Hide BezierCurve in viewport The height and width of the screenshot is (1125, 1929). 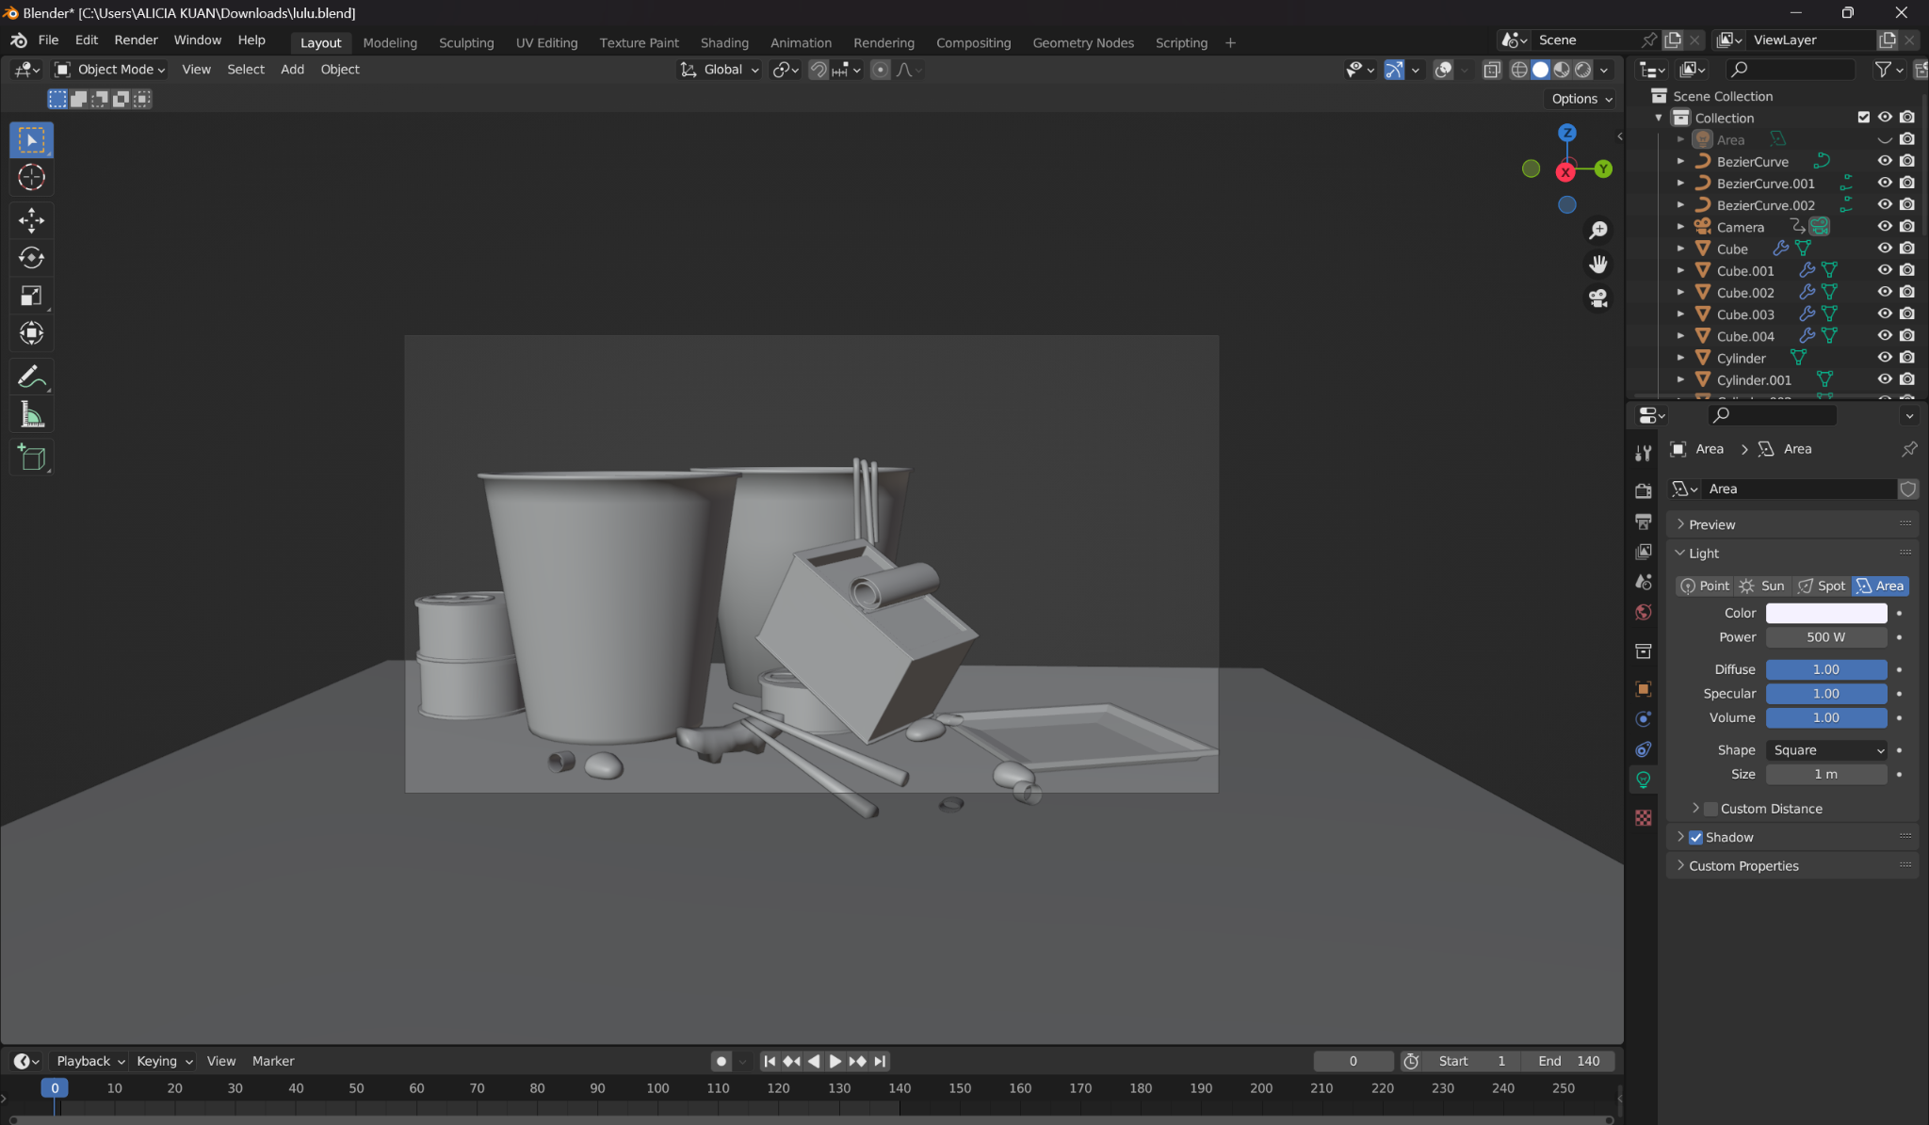[1885, 161]
